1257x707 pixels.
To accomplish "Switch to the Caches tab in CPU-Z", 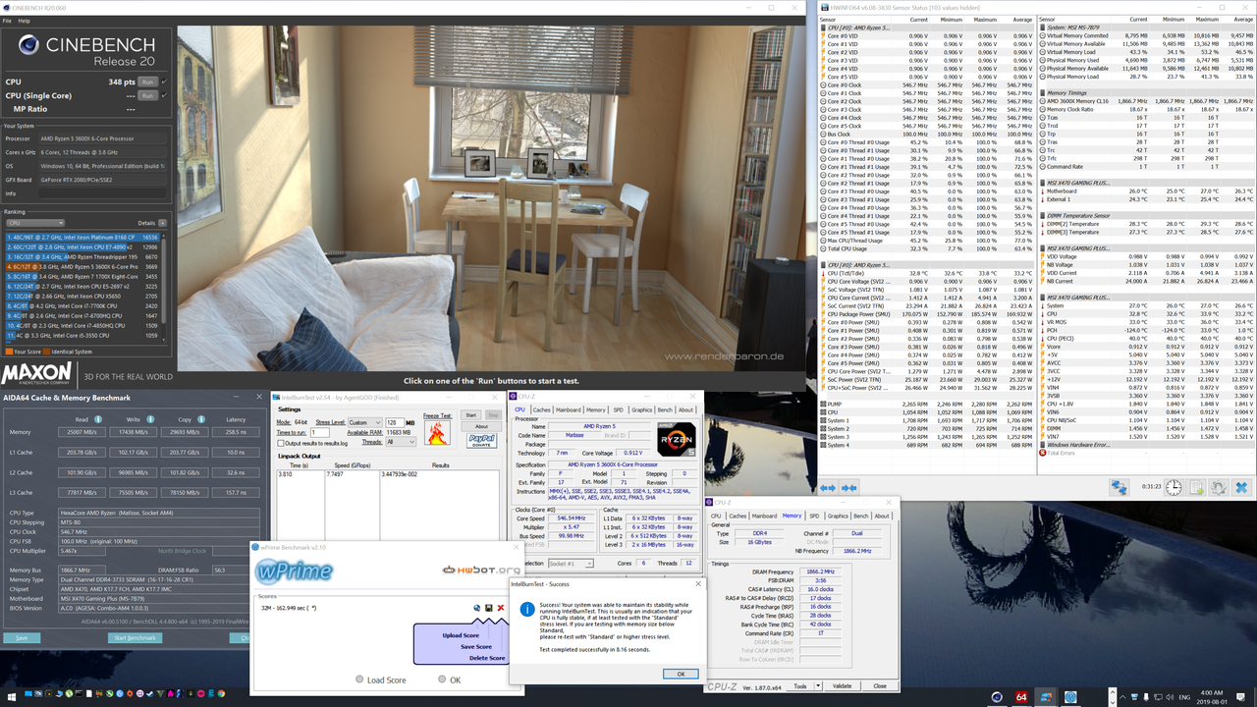I will [541, 409].
